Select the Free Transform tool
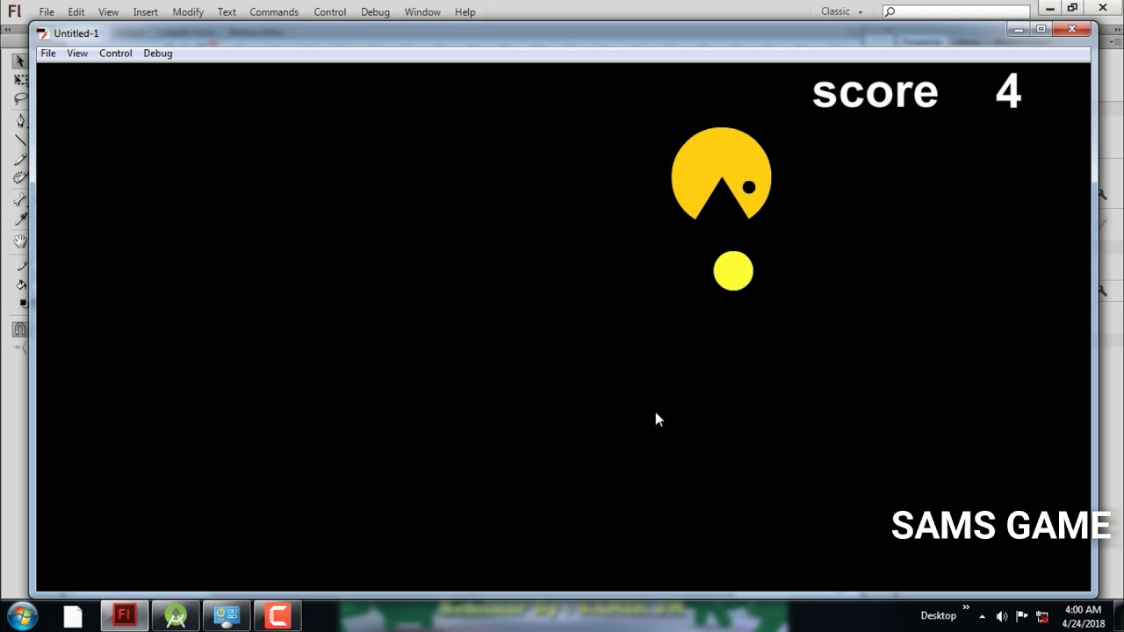This screenshot has width=1124, height=632. [19, 80]
